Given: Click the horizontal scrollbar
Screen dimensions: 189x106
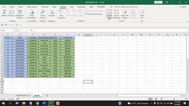Looking at the screenshot, I should [x=149, y=95].
